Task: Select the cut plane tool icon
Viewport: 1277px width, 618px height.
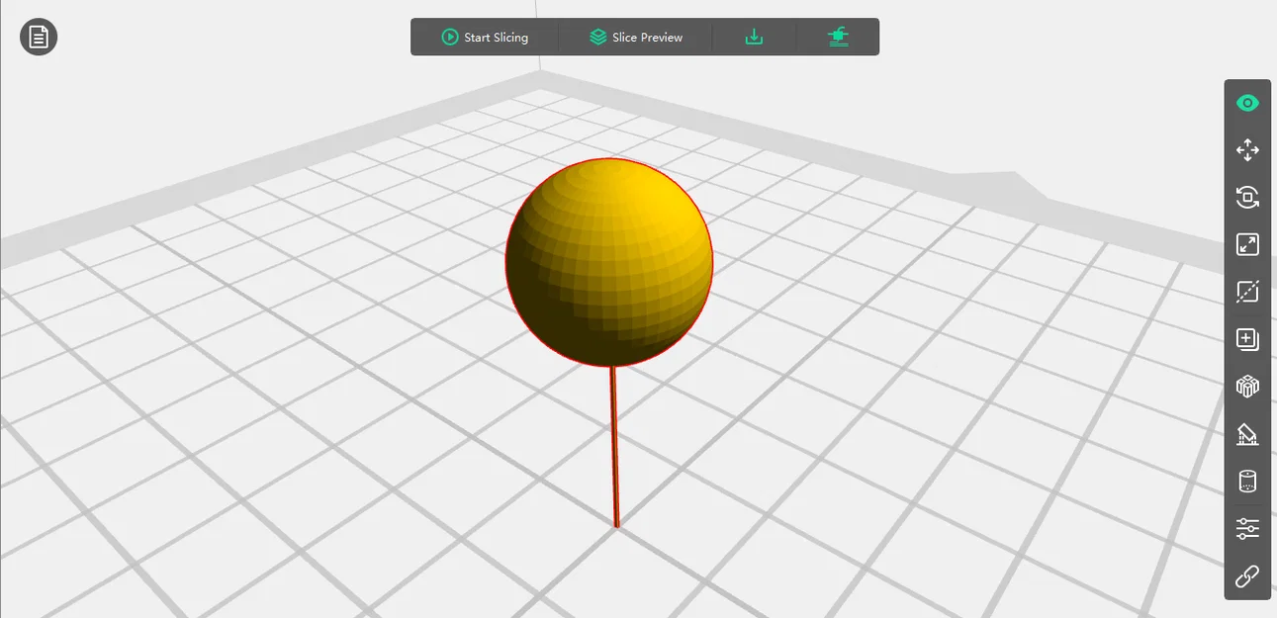Action: click(1247, 292)
